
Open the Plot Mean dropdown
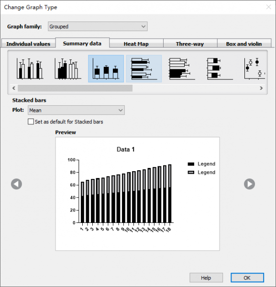[77, 110]
